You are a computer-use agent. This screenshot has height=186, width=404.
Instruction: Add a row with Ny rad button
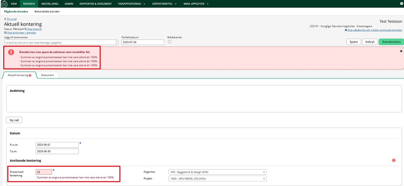coord(14,120)
